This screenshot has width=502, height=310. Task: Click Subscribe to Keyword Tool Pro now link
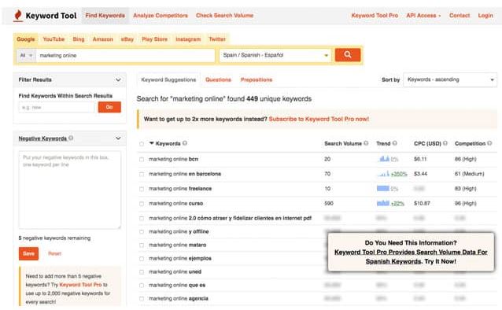(x=319, y=119)
